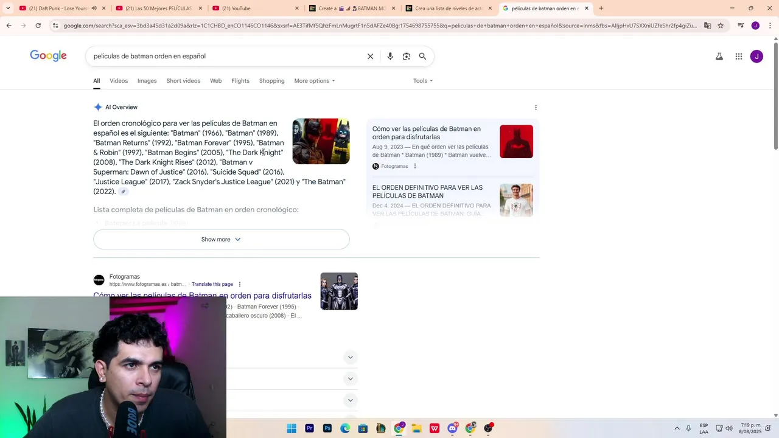Switch to Crea una lista de niveles tab

(449, 9)
